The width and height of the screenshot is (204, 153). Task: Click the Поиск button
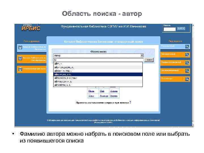coord(149,60)
